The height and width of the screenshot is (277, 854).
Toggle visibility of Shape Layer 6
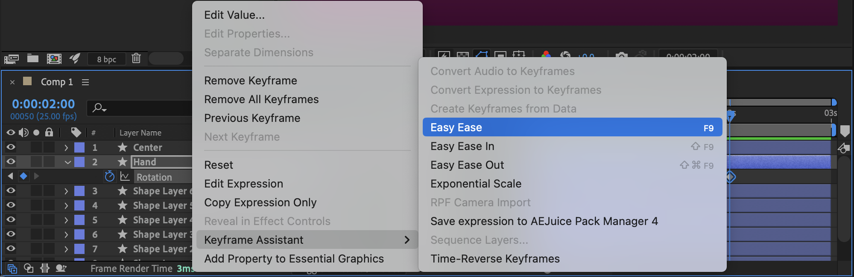pos(11,190)
